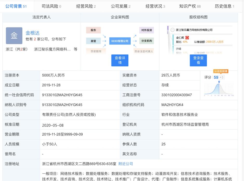Click the 金 avatar icon

14,36
